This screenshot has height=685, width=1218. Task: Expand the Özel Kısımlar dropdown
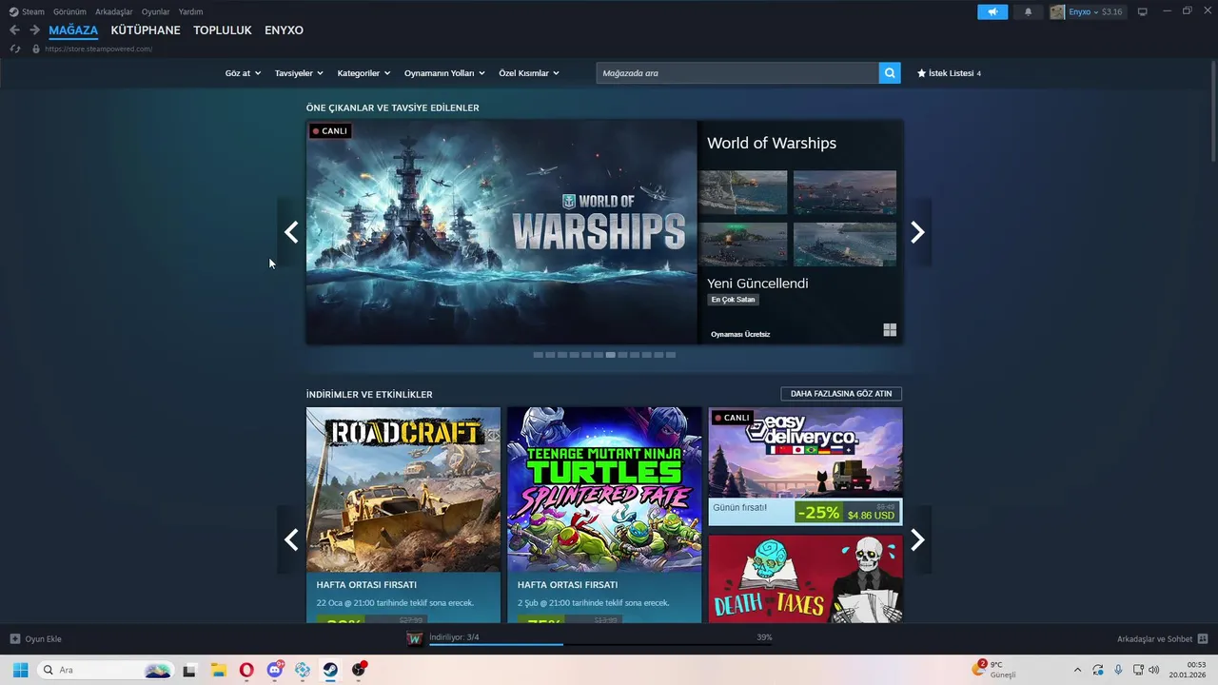click(529, 73)
